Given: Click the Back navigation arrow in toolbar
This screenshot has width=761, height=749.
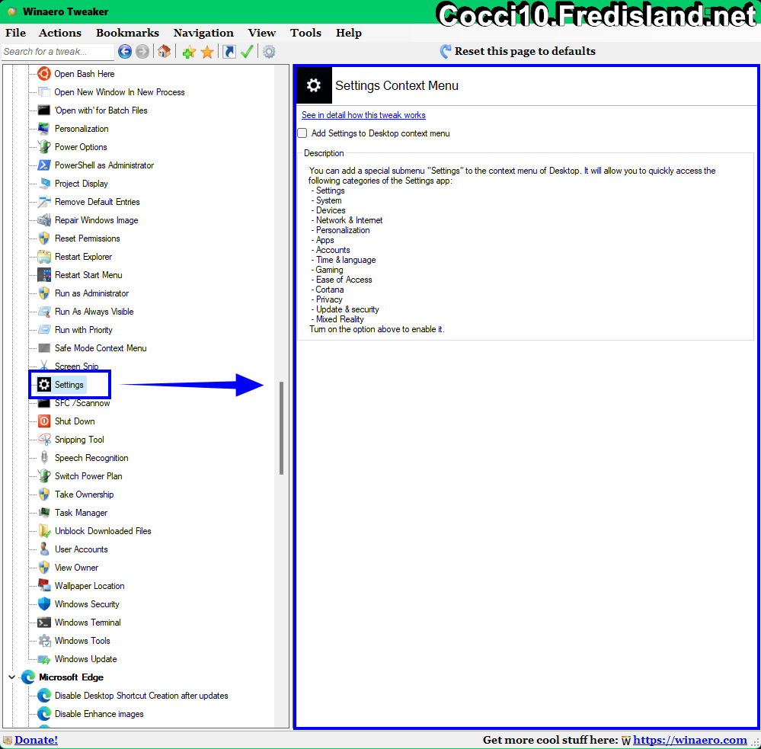Looking at the screenshot, I should coord(125,52).
